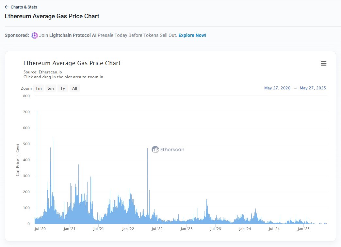Select the 6m zoom range
Image resolution: width=341 pixels, height=247 pixels.
coord(51,88)
